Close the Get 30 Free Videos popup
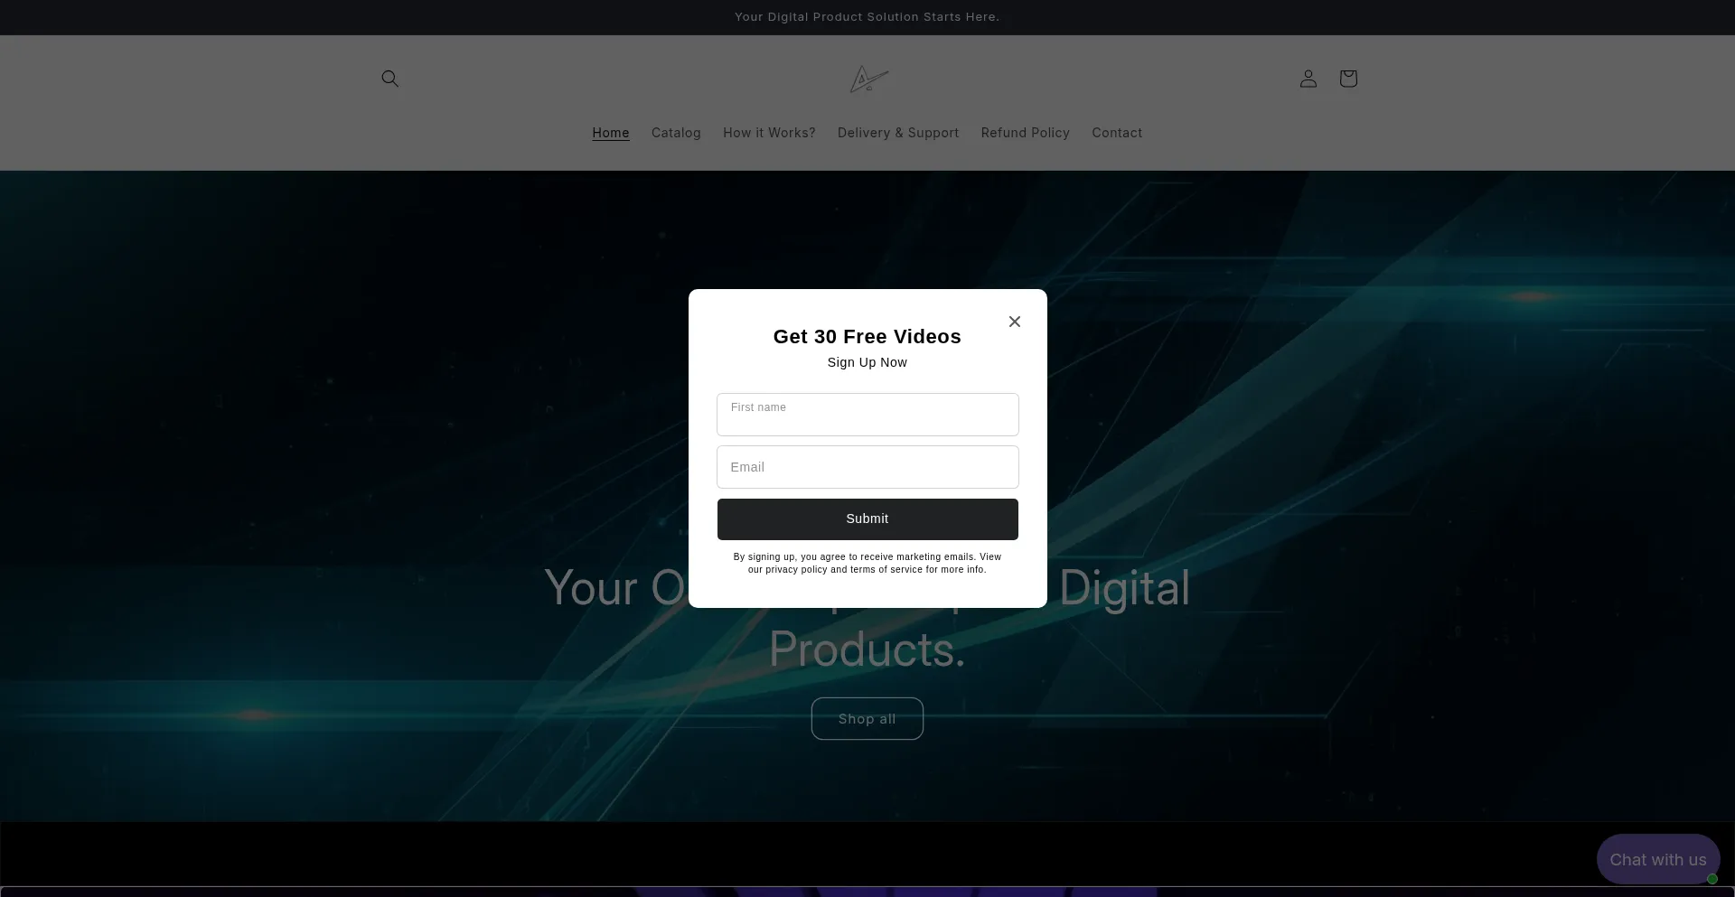The height and width of the screenshot is (897, 1735). (1014, 322)
